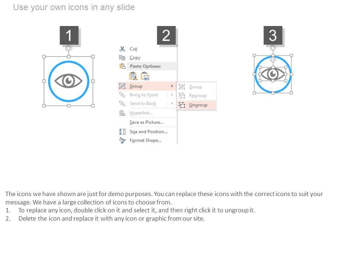Click the ungrouped eye icon in step 3
This screenshot has height=260, width=347.
pyautogui.click(x=273, y=74)
